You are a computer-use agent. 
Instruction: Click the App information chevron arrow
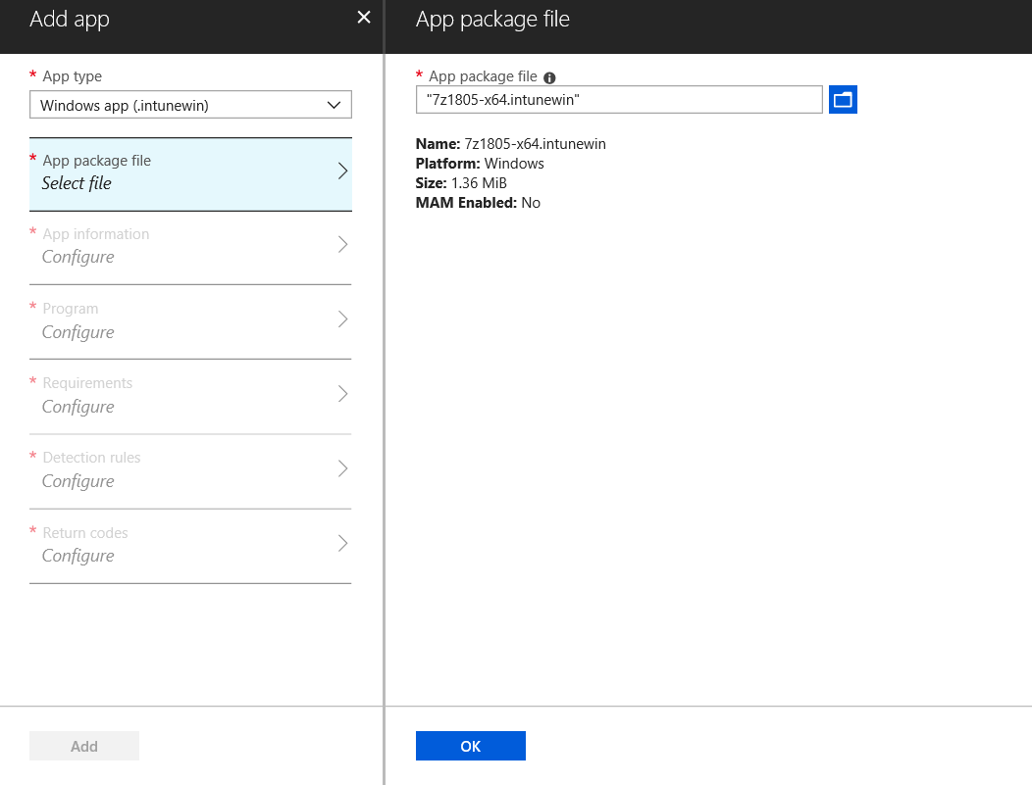(x=341, y=245)
